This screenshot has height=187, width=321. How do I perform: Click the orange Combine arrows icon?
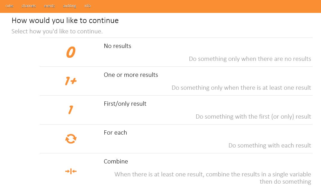(71, 171)
